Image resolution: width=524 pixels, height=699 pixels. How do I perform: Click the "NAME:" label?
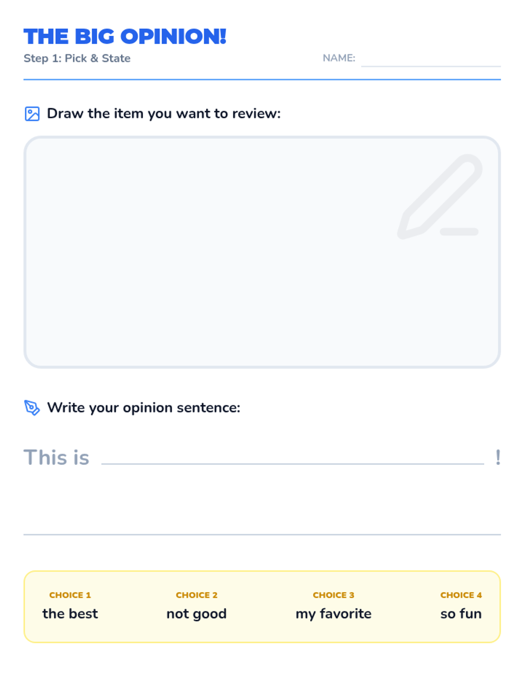(x=339, y=58)
